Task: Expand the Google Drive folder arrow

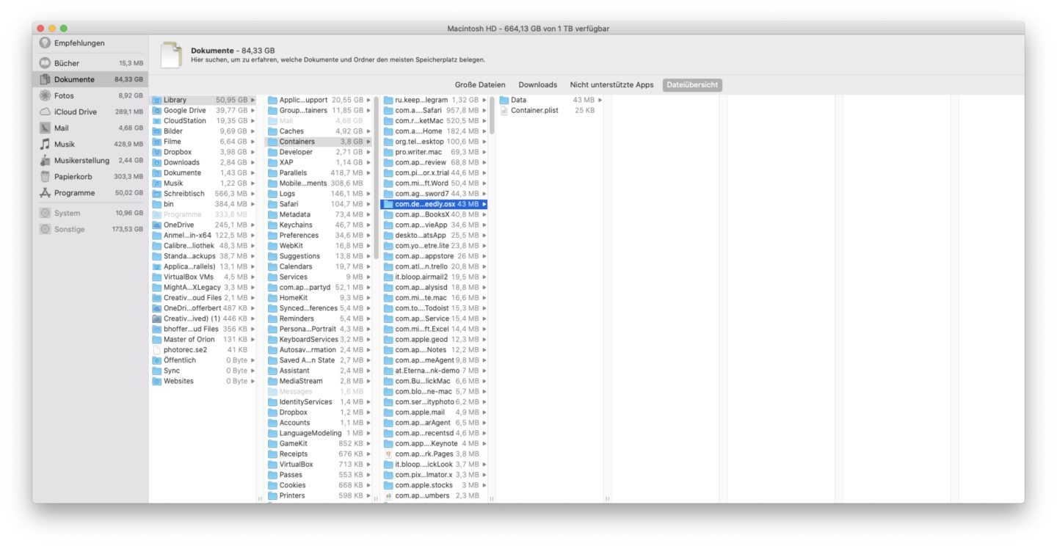Action: click(253, 111)
